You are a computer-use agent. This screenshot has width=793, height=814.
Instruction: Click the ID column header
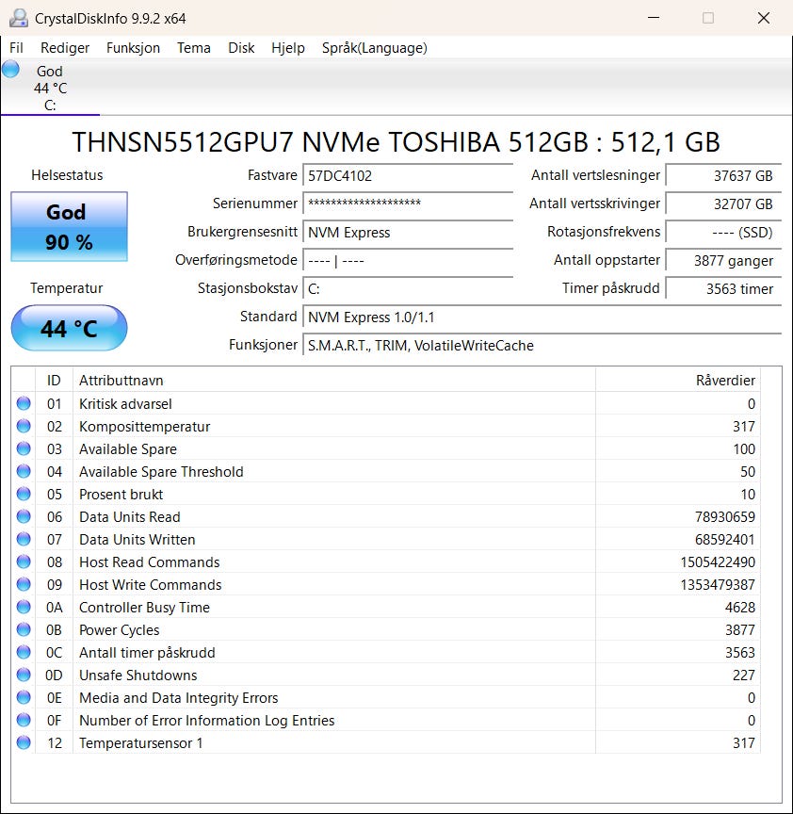(54, 380)
